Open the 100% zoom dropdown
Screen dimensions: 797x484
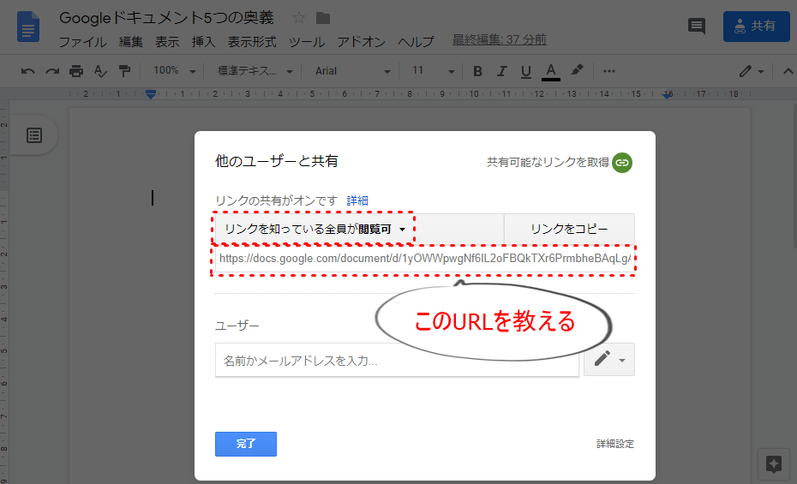(175, 71)
